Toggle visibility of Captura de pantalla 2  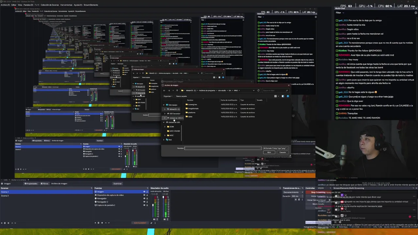tap(144, 205)
